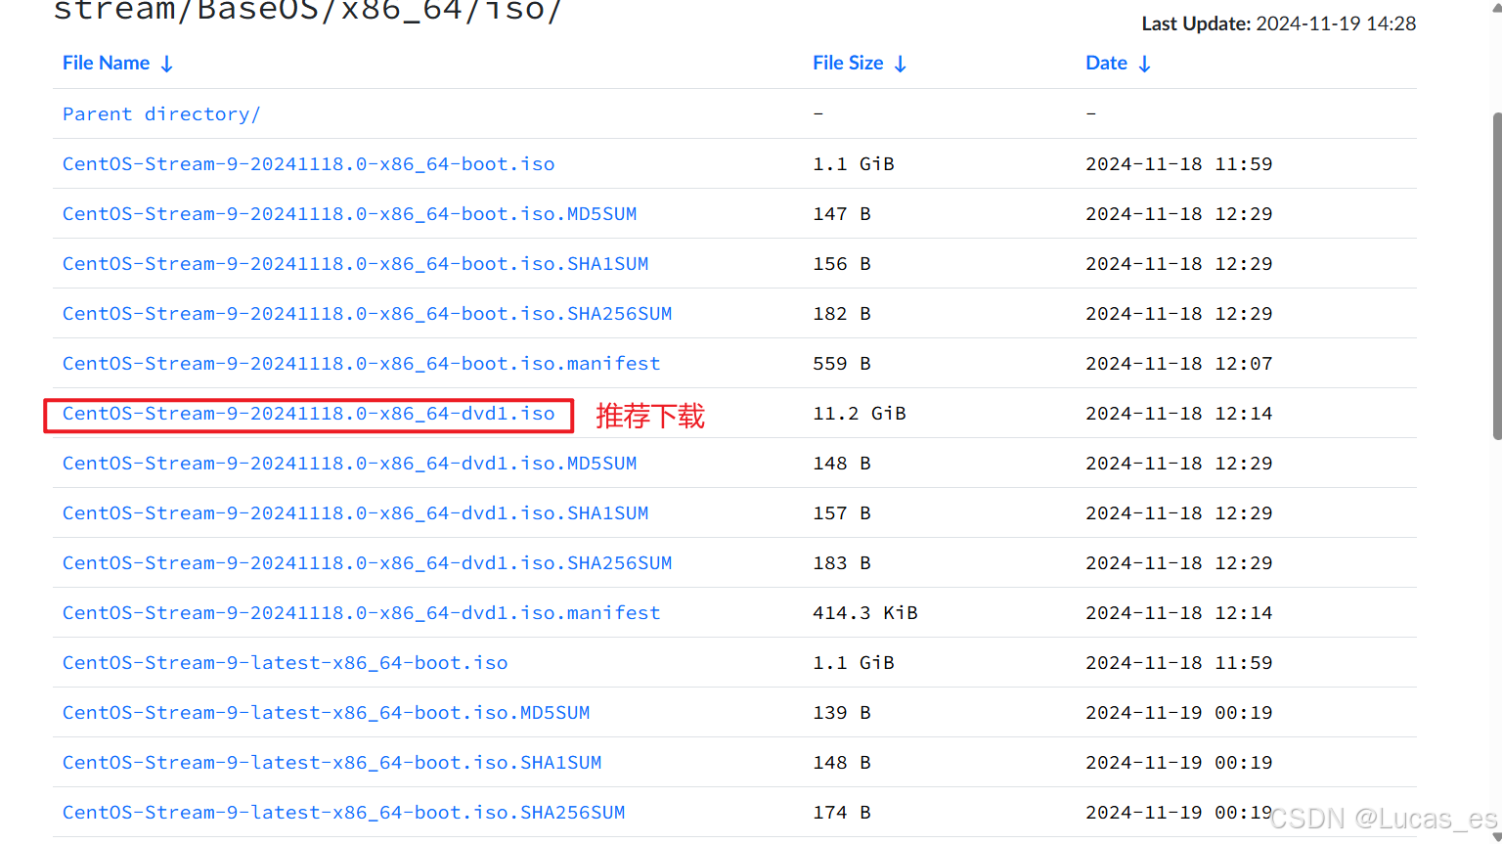
Task: Download CentOS-Stream-9-20241118.0-x86_64-boot.iso
Action: click(x=308, y=163)
